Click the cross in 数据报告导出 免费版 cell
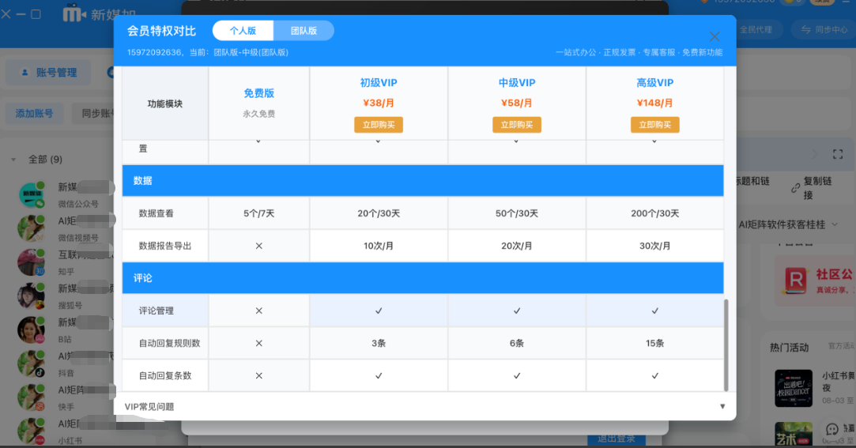The width and height of the screenshot is (856, 448). point(258,246)
